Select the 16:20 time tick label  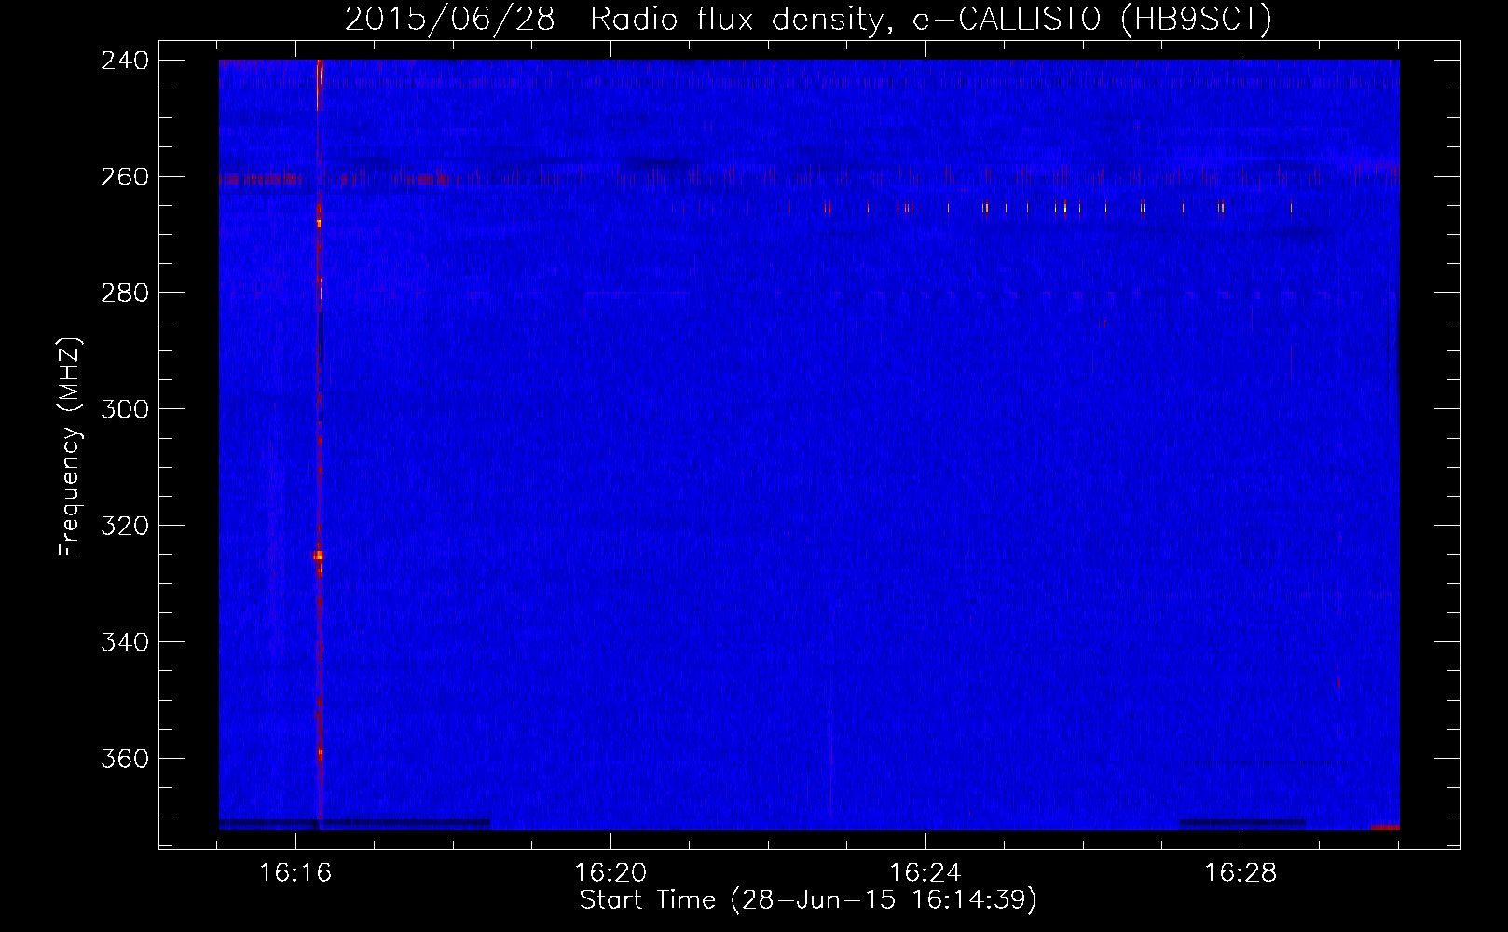[x=611, y=872]
